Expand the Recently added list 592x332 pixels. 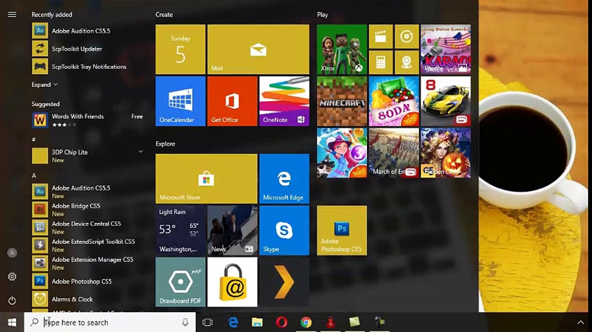pos(44,85)
